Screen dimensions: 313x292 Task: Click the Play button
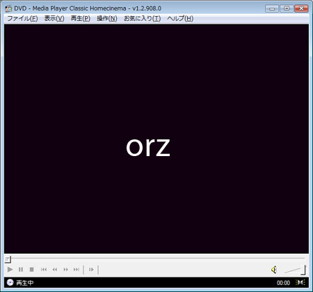tap(10, 270)
